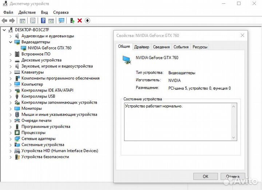Image resolution: width=262 pixels, height=190 pixels.
Task: Click the red X uninstall device icon
Action: point(80,21)
